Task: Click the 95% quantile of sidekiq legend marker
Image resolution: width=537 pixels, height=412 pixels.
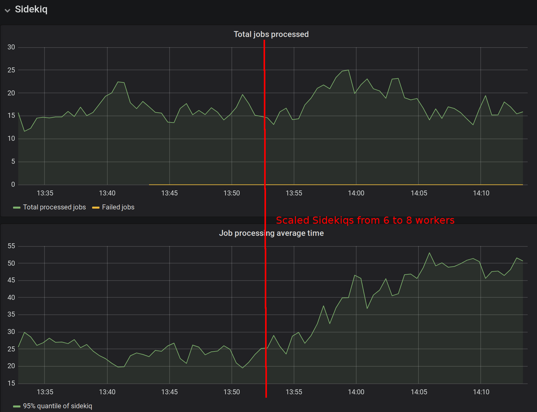Action: (17, 406)
